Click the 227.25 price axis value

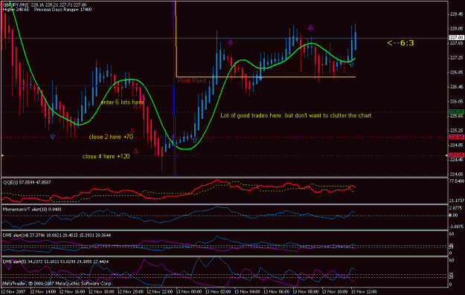coord(456,57)
